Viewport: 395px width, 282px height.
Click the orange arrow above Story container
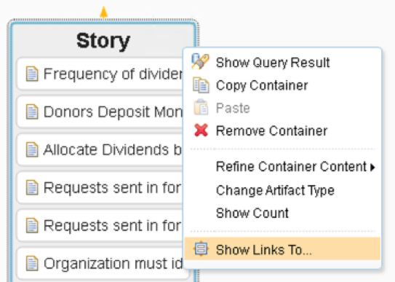pyautogui.click(x=103, y=12)
